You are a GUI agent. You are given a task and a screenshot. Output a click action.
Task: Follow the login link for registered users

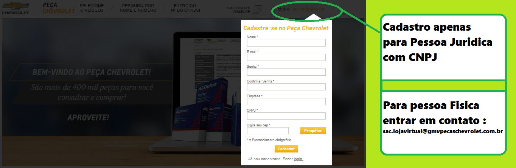[298, 159]
